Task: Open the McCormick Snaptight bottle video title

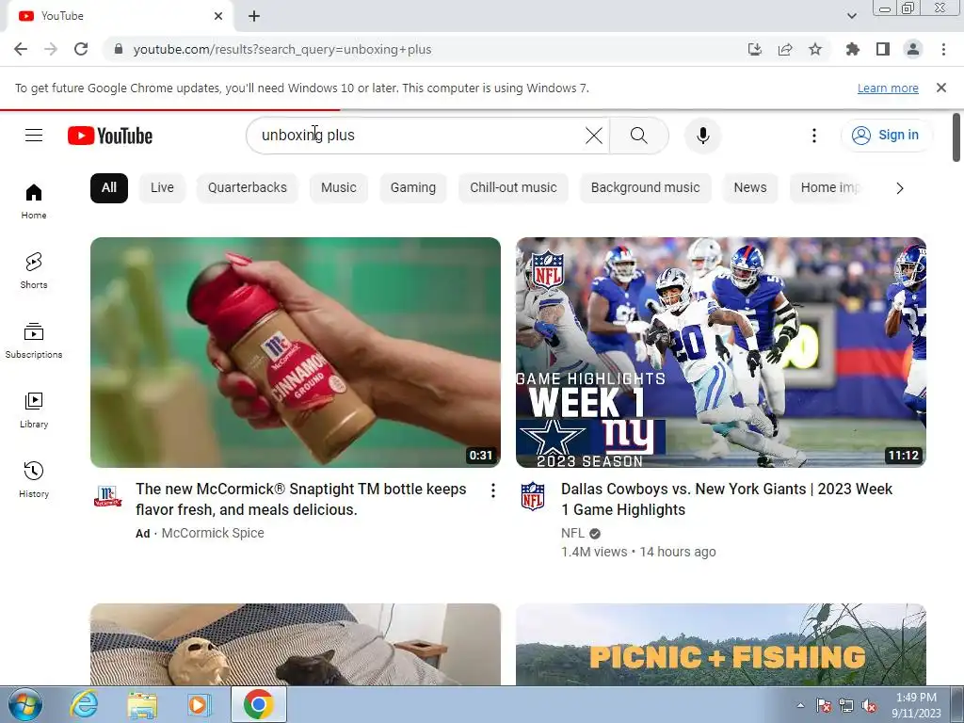Action: [x=301, y=499]
